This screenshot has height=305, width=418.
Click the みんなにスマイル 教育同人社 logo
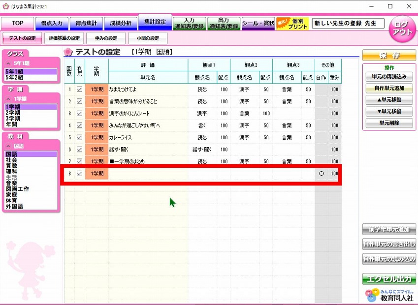pyautogui.click(x=389, y=295)
